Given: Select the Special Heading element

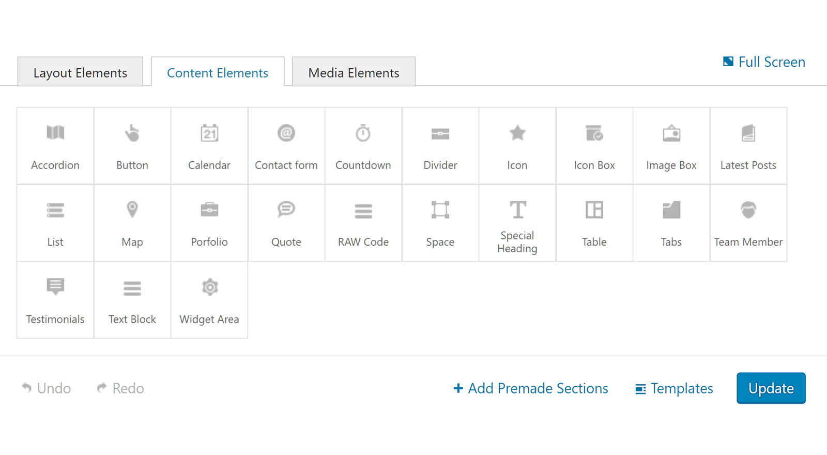Looking at the screenshot, I should tap(517, 223).
